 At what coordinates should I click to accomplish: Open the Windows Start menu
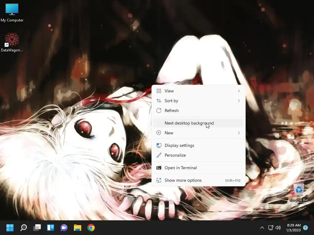coord(10,228)
